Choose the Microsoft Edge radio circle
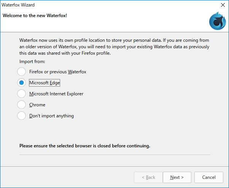Viewport: 229px width, 188px height. (21, 82)
